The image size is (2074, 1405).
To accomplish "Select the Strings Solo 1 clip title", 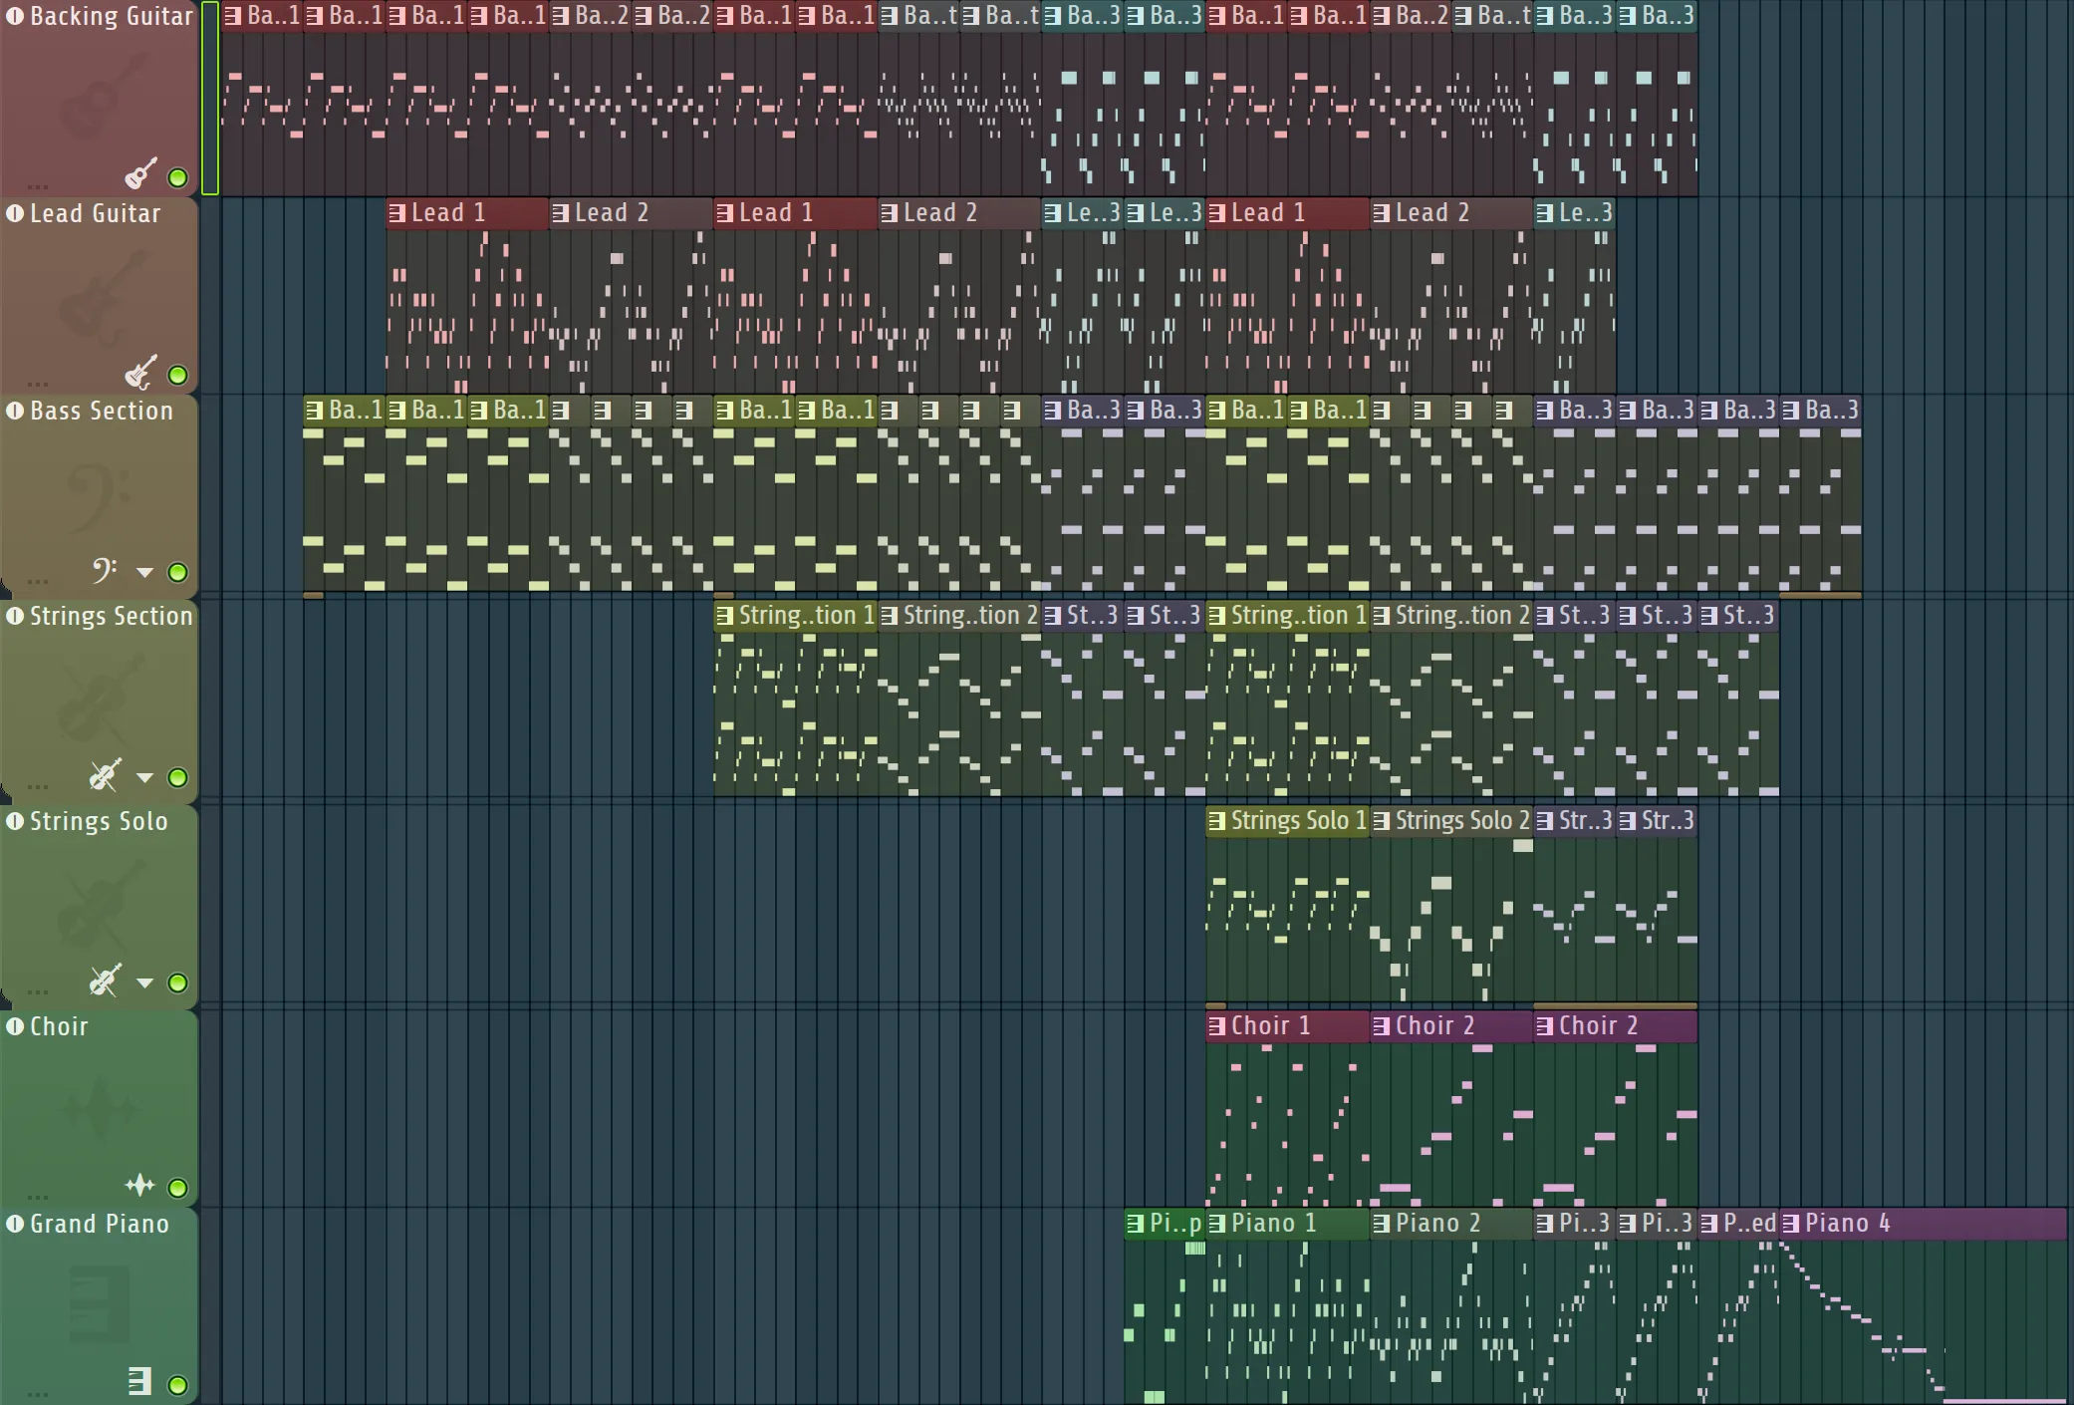I will [1297, 821].
